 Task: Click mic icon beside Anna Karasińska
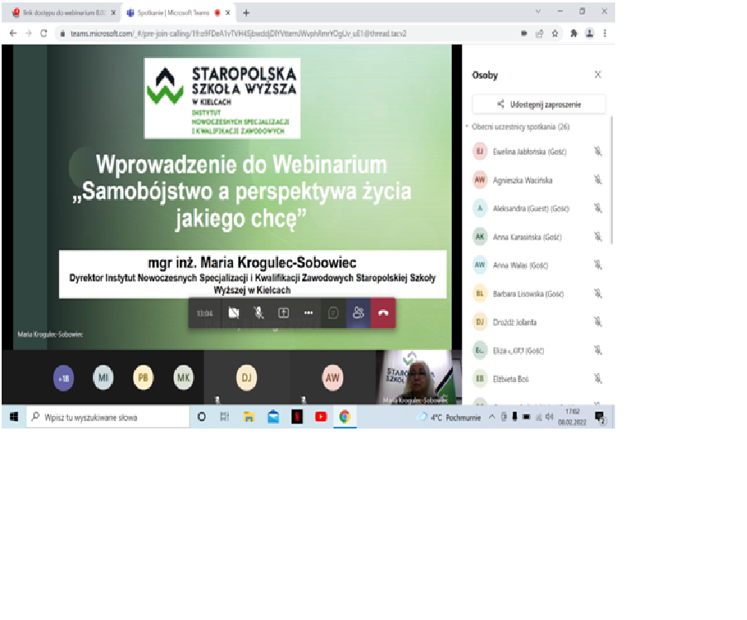click(598, 237)
